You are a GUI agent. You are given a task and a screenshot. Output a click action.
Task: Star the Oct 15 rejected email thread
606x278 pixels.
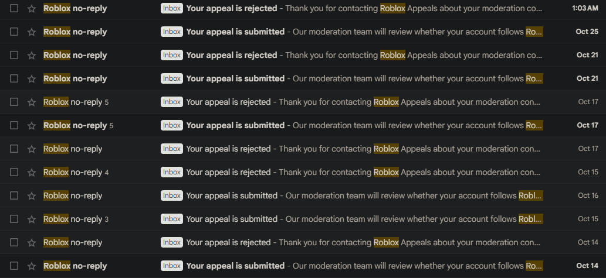pos(32,173)
